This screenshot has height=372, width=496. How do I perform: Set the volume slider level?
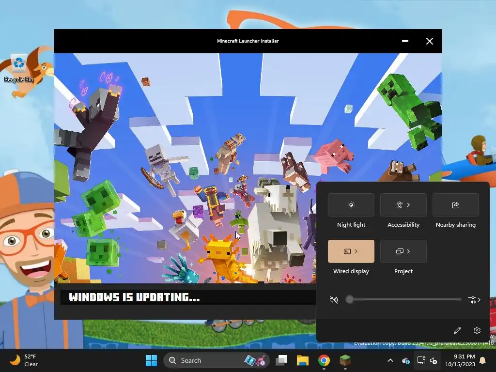[x=403, y=299]
